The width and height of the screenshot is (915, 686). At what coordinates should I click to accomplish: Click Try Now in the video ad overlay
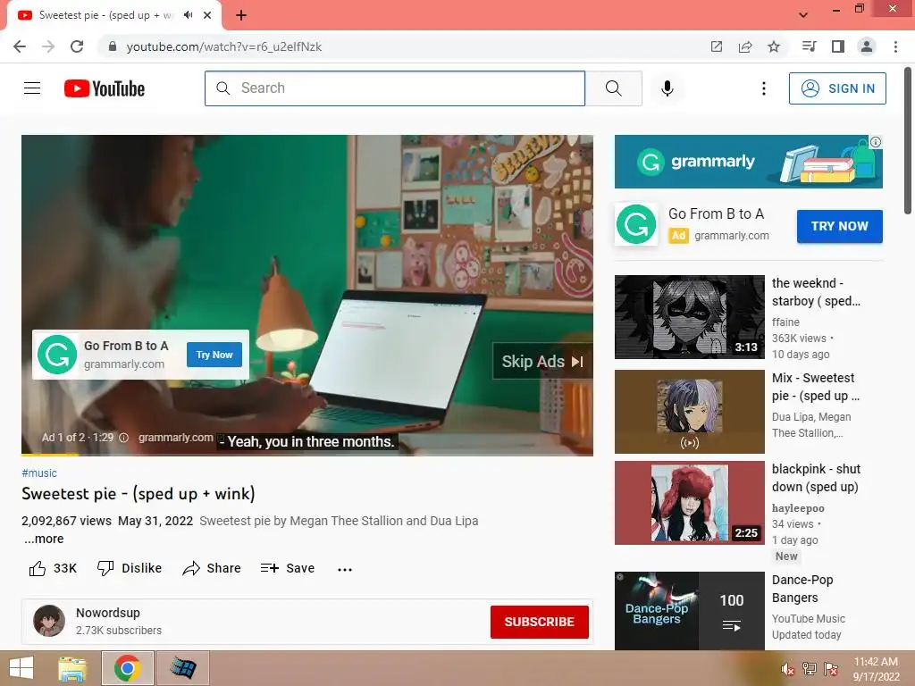click(x=214, y=355)
